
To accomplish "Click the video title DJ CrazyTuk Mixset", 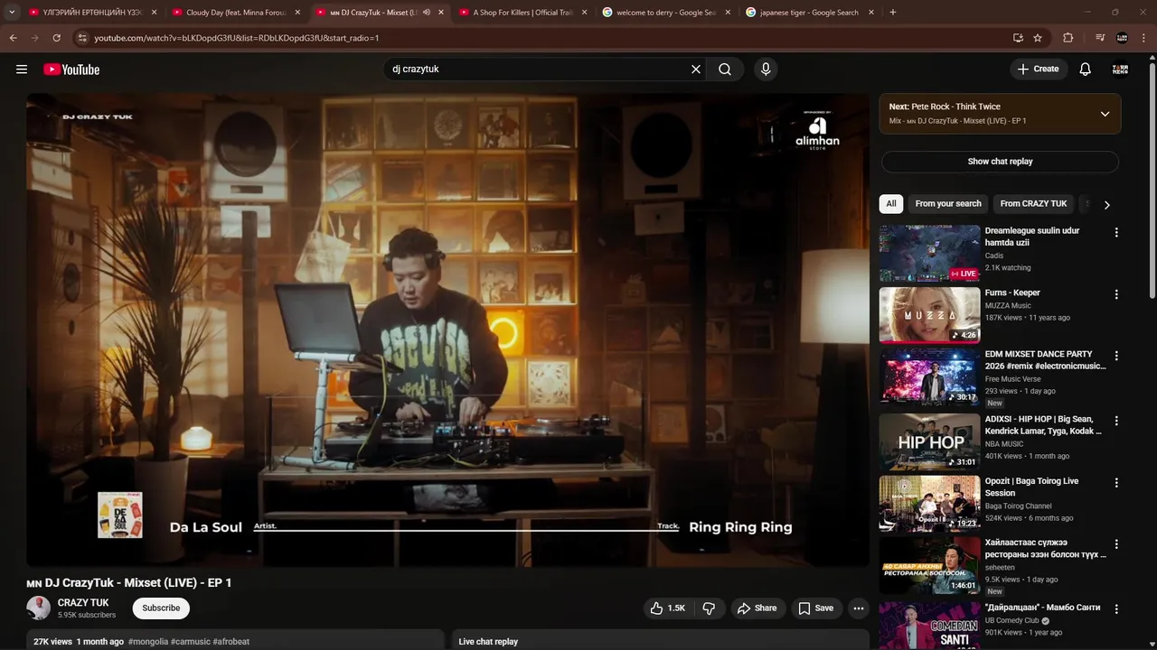I will click(129, 583).
